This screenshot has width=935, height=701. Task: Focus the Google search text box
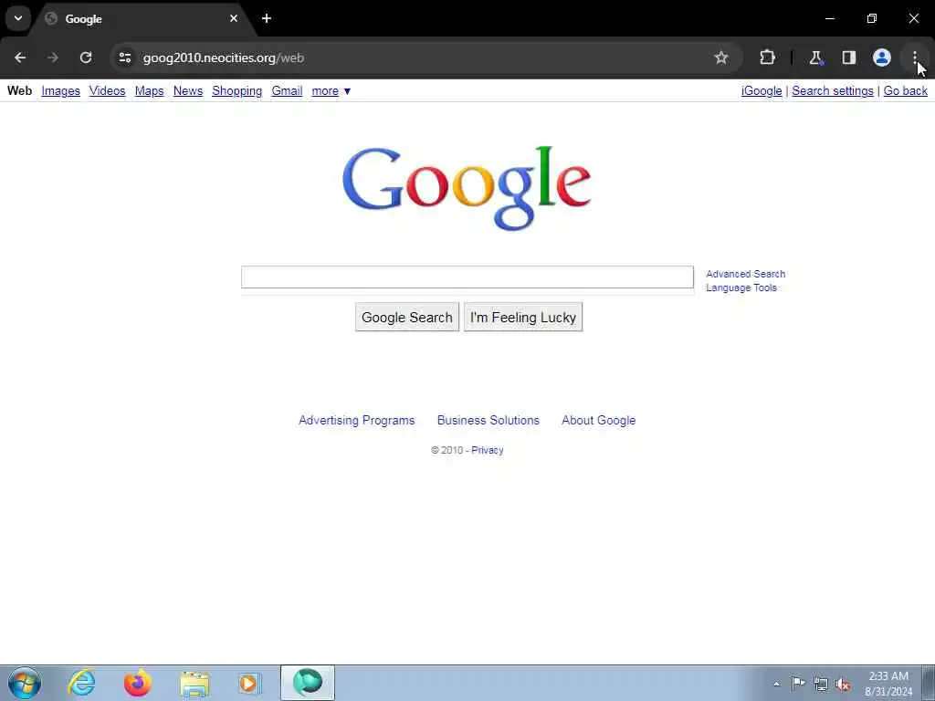click(x=467, y=277)
